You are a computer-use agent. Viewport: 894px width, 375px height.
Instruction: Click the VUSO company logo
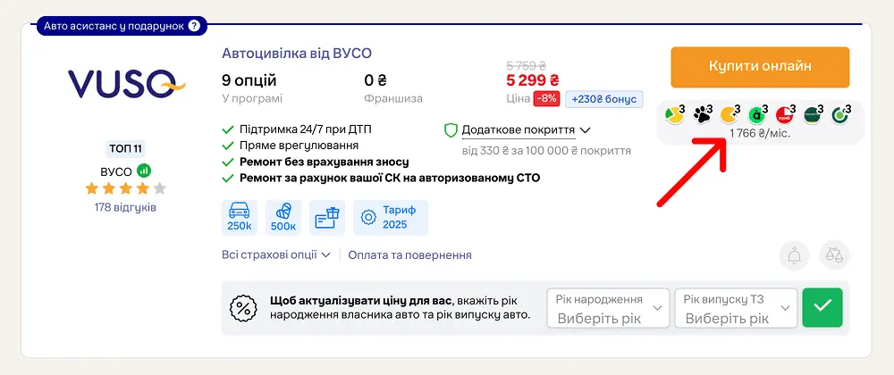click(127, 84)
